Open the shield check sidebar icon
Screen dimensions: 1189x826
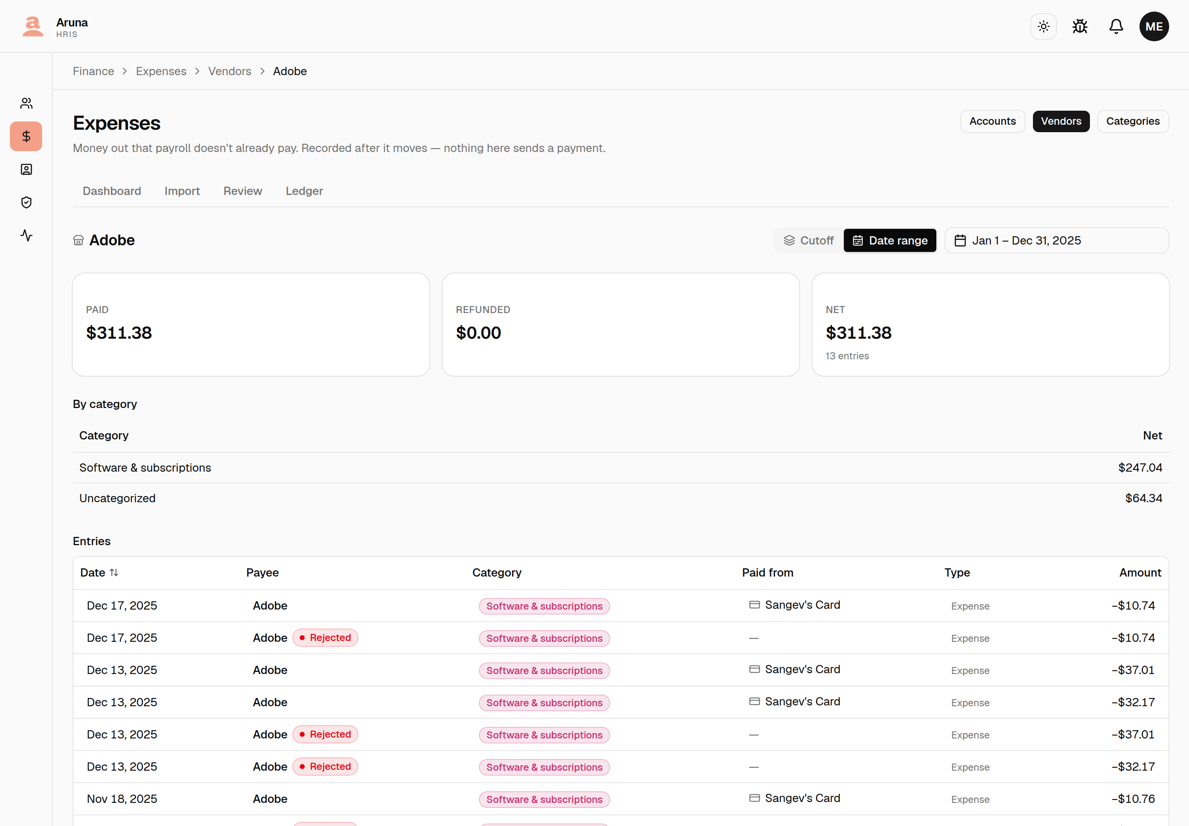(26, 202)
